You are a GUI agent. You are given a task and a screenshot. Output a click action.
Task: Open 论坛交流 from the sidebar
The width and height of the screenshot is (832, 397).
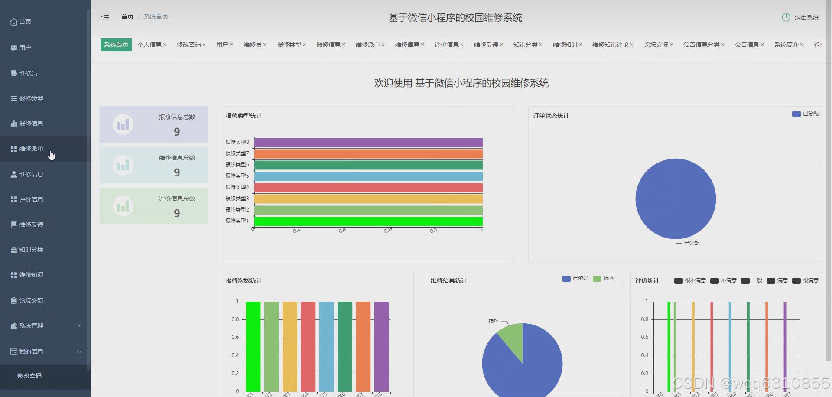(27, 300)
